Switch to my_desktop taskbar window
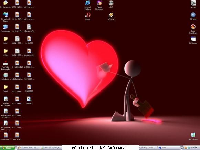 pyautogui.click(x=148, y=148)
